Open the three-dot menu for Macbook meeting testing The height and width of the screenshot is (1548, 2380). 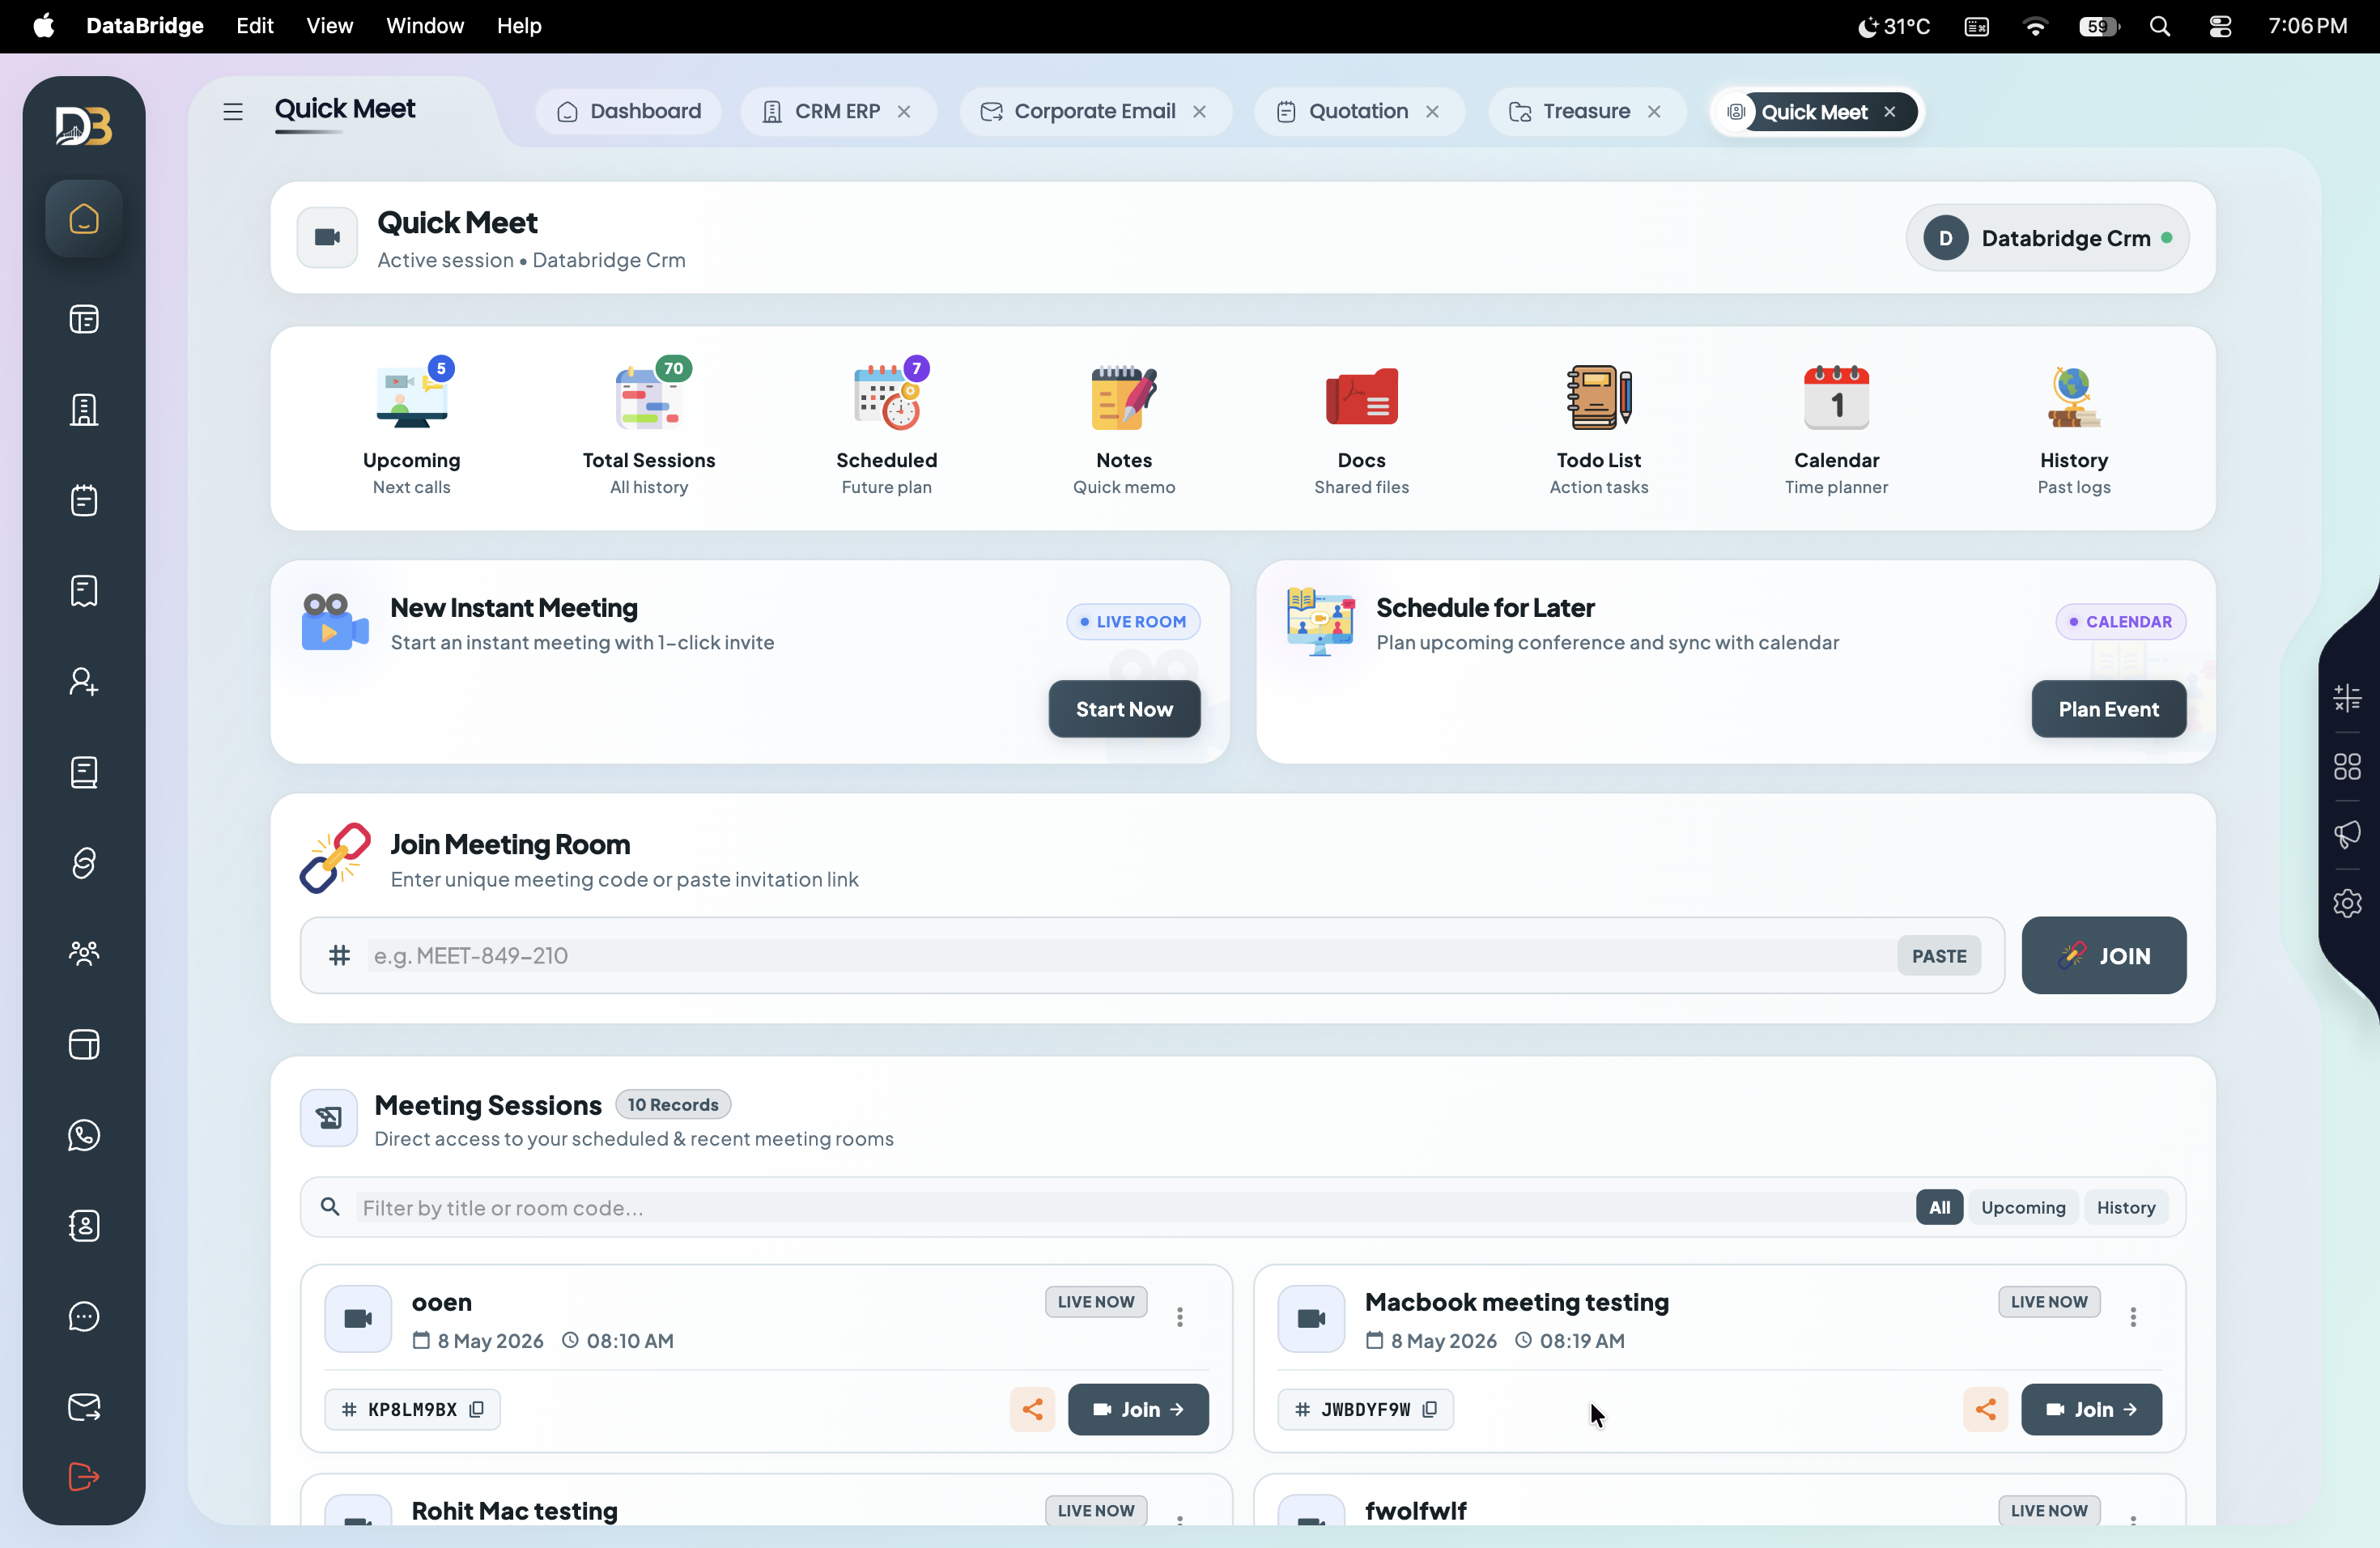pos(2133,1317)
